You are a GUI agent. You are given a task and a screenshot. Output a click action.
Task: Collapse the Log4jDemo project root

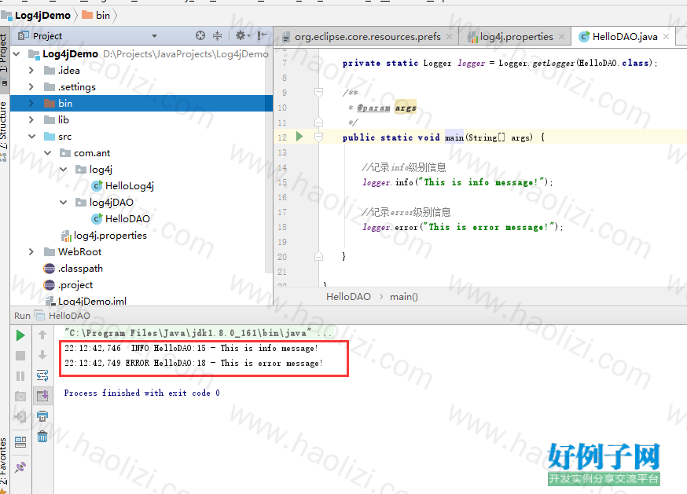(x=17, y=54)
